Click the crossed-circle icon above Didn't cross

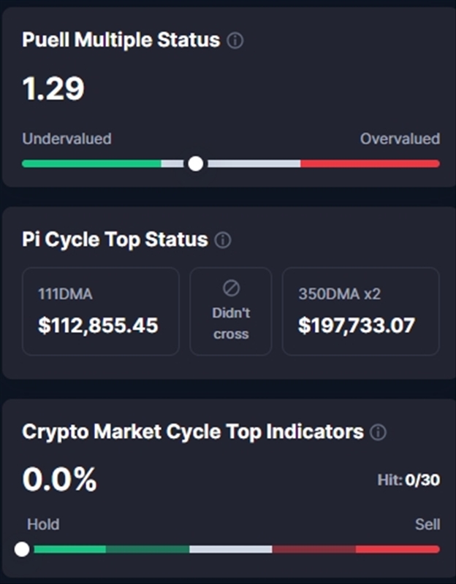231,289
